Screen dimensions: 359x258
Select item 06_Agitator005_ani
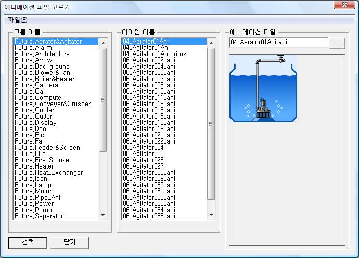pos(164,73)
